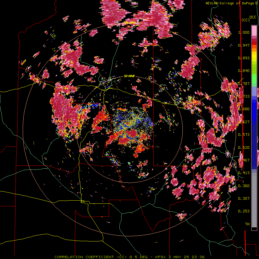This screenshot has width=259, height=259.
Task: Click the light pink top segment of color scale
Action: (x=254, y=31)
